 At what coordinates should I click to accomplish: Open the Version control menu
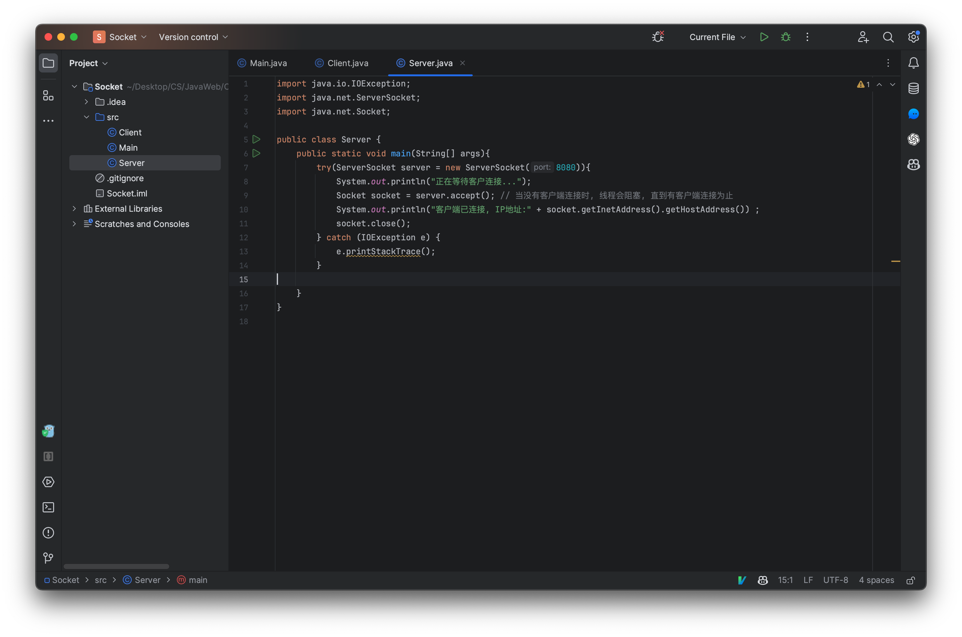[193, 37]
